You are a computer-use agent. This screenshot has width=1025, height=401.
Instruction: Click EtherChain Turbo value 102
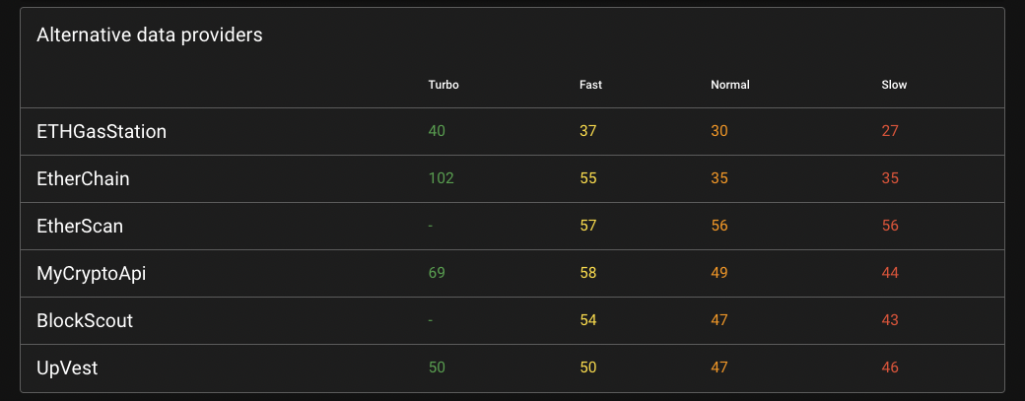(x=441, y=179)
